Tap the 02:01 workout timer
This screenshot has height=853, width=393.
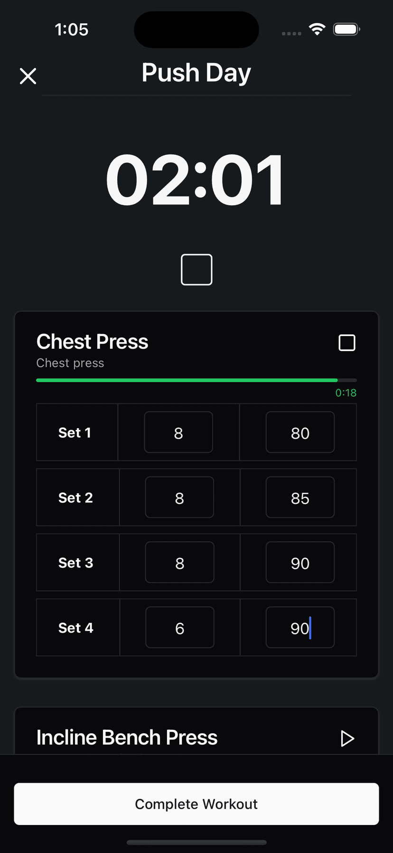tap(196, 180)
